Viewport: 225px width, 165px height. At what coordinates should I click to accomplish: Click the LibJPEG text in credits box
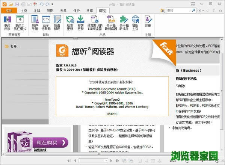pyautogui.click(x=112, y=114)
